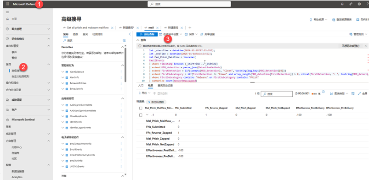Click the schema refresh icon beside search
The width and height of the screenshot is (369, 180).
(124, 40)
